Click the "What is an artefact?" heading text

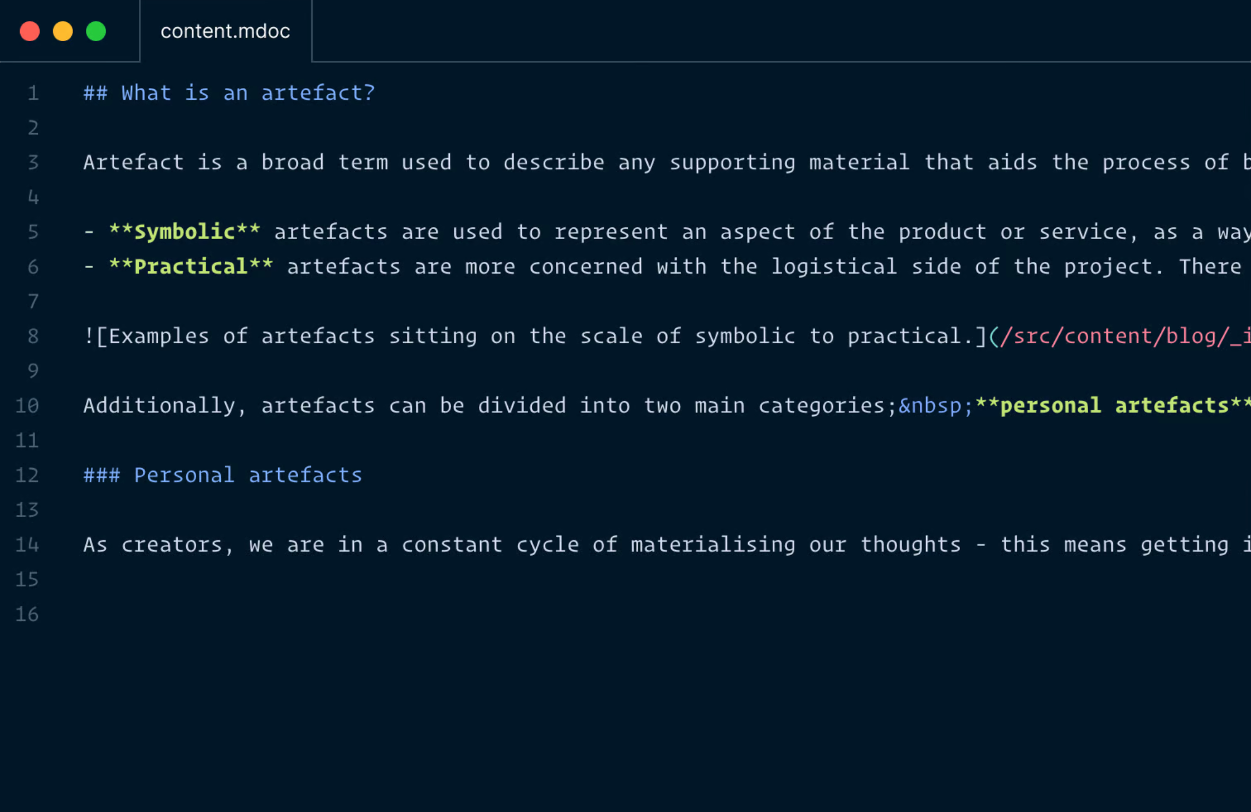coord(248,93)
